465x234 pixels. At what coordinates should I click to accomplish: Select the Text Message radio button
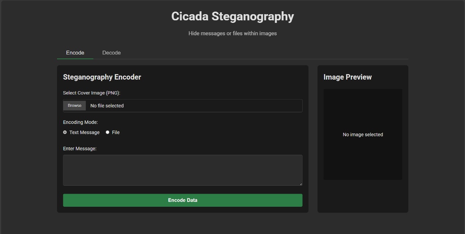click(65, 132)
